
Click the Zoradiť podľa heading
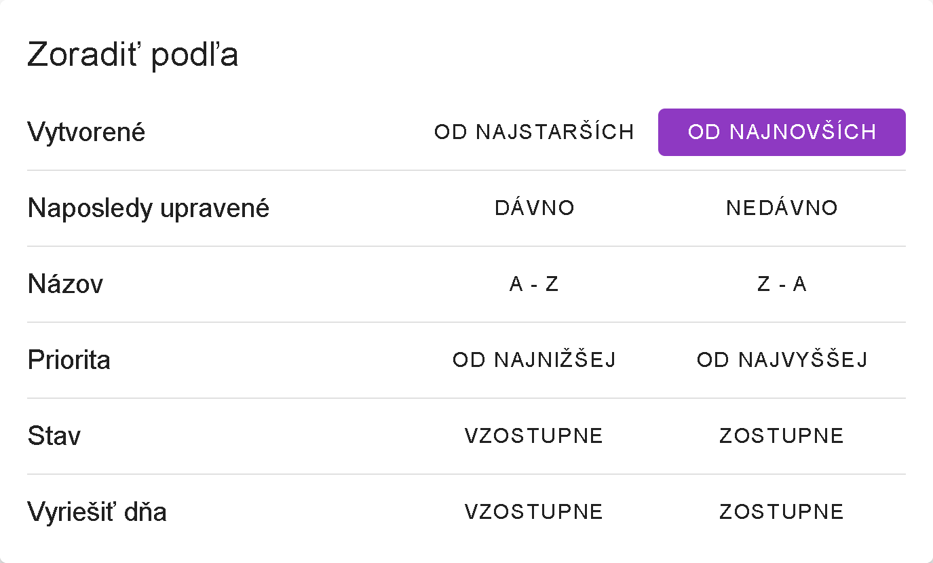click(x=132, y=56)
